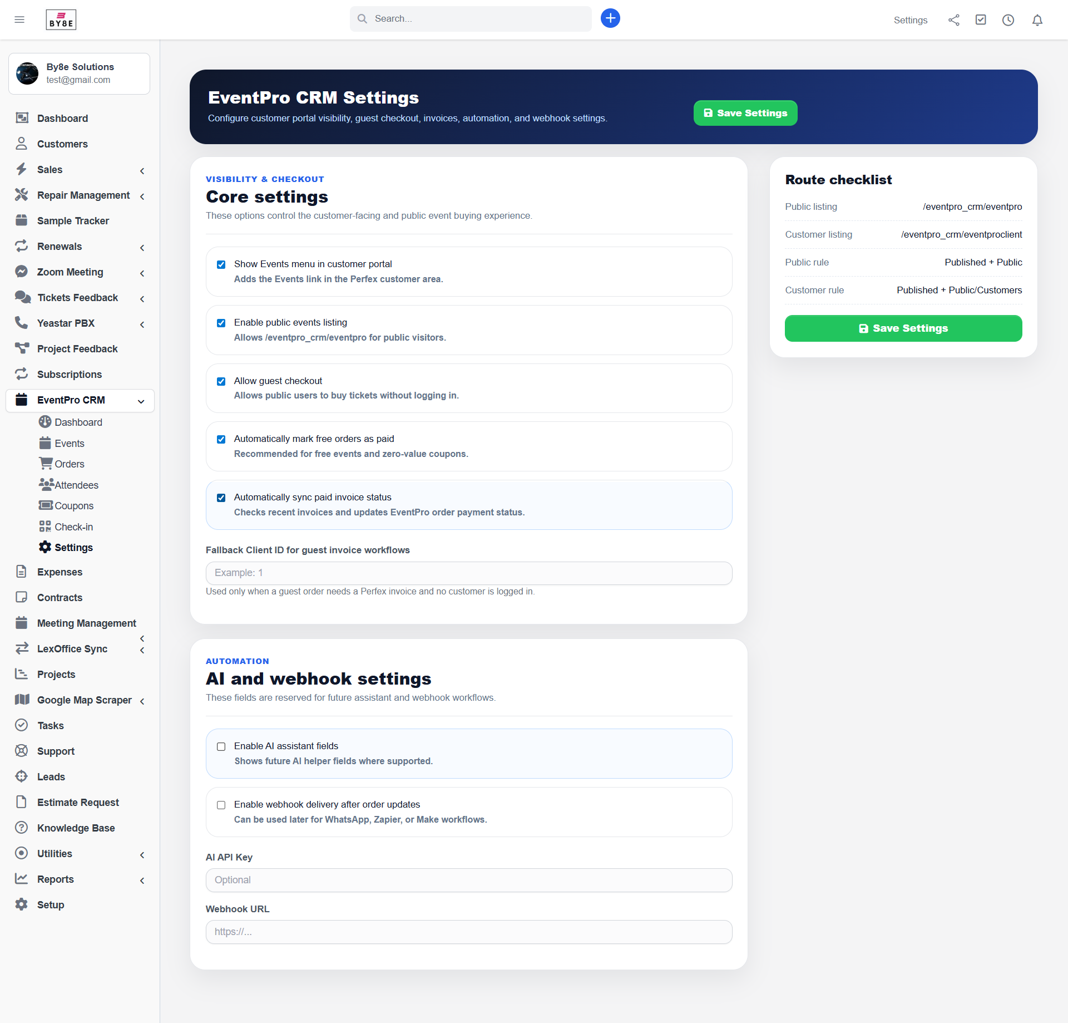Focus the Fallback Client ID field
1068x1023 pixels.
click(x=468, y=573)
